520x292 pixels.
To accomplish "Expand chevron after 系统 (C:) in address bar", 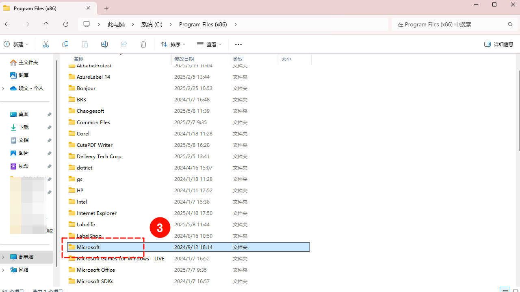I will point(171,24).
